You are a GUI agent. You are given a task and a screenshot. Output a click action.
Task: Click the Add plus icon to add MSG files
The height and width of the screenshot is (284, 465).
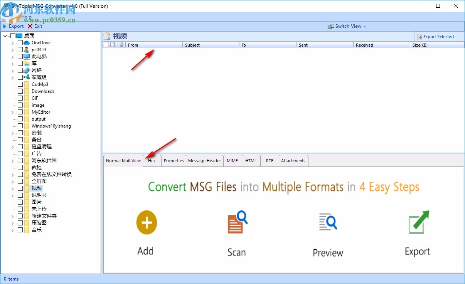tap(147, 222)
